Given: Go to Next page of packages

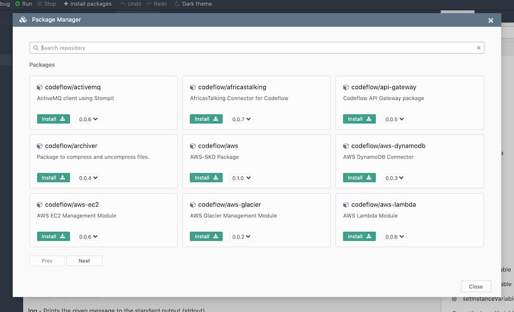Looking at the screenshot, I should pyautogui.click(x=84, y=261).
